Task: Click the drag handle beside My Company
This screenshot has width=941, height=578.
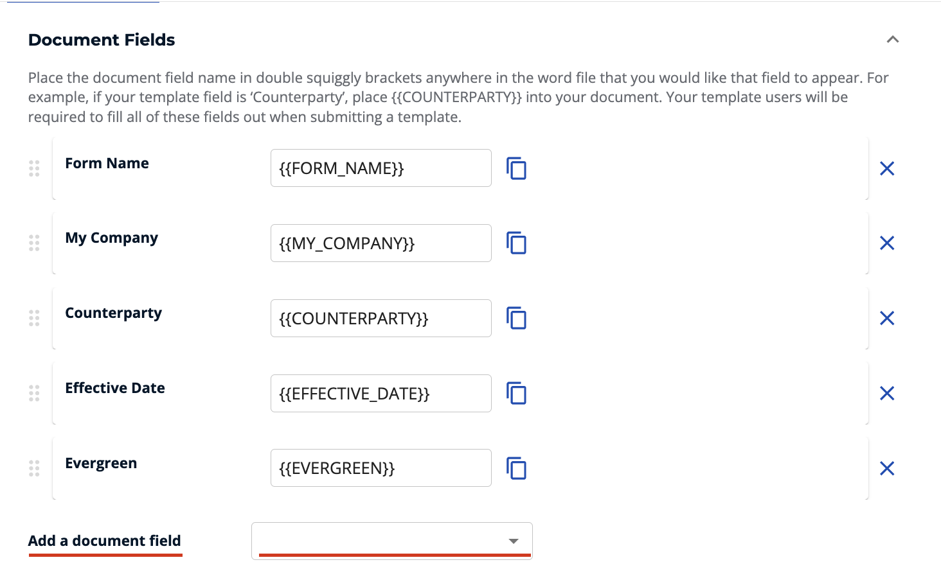Action: coord(34,243)
